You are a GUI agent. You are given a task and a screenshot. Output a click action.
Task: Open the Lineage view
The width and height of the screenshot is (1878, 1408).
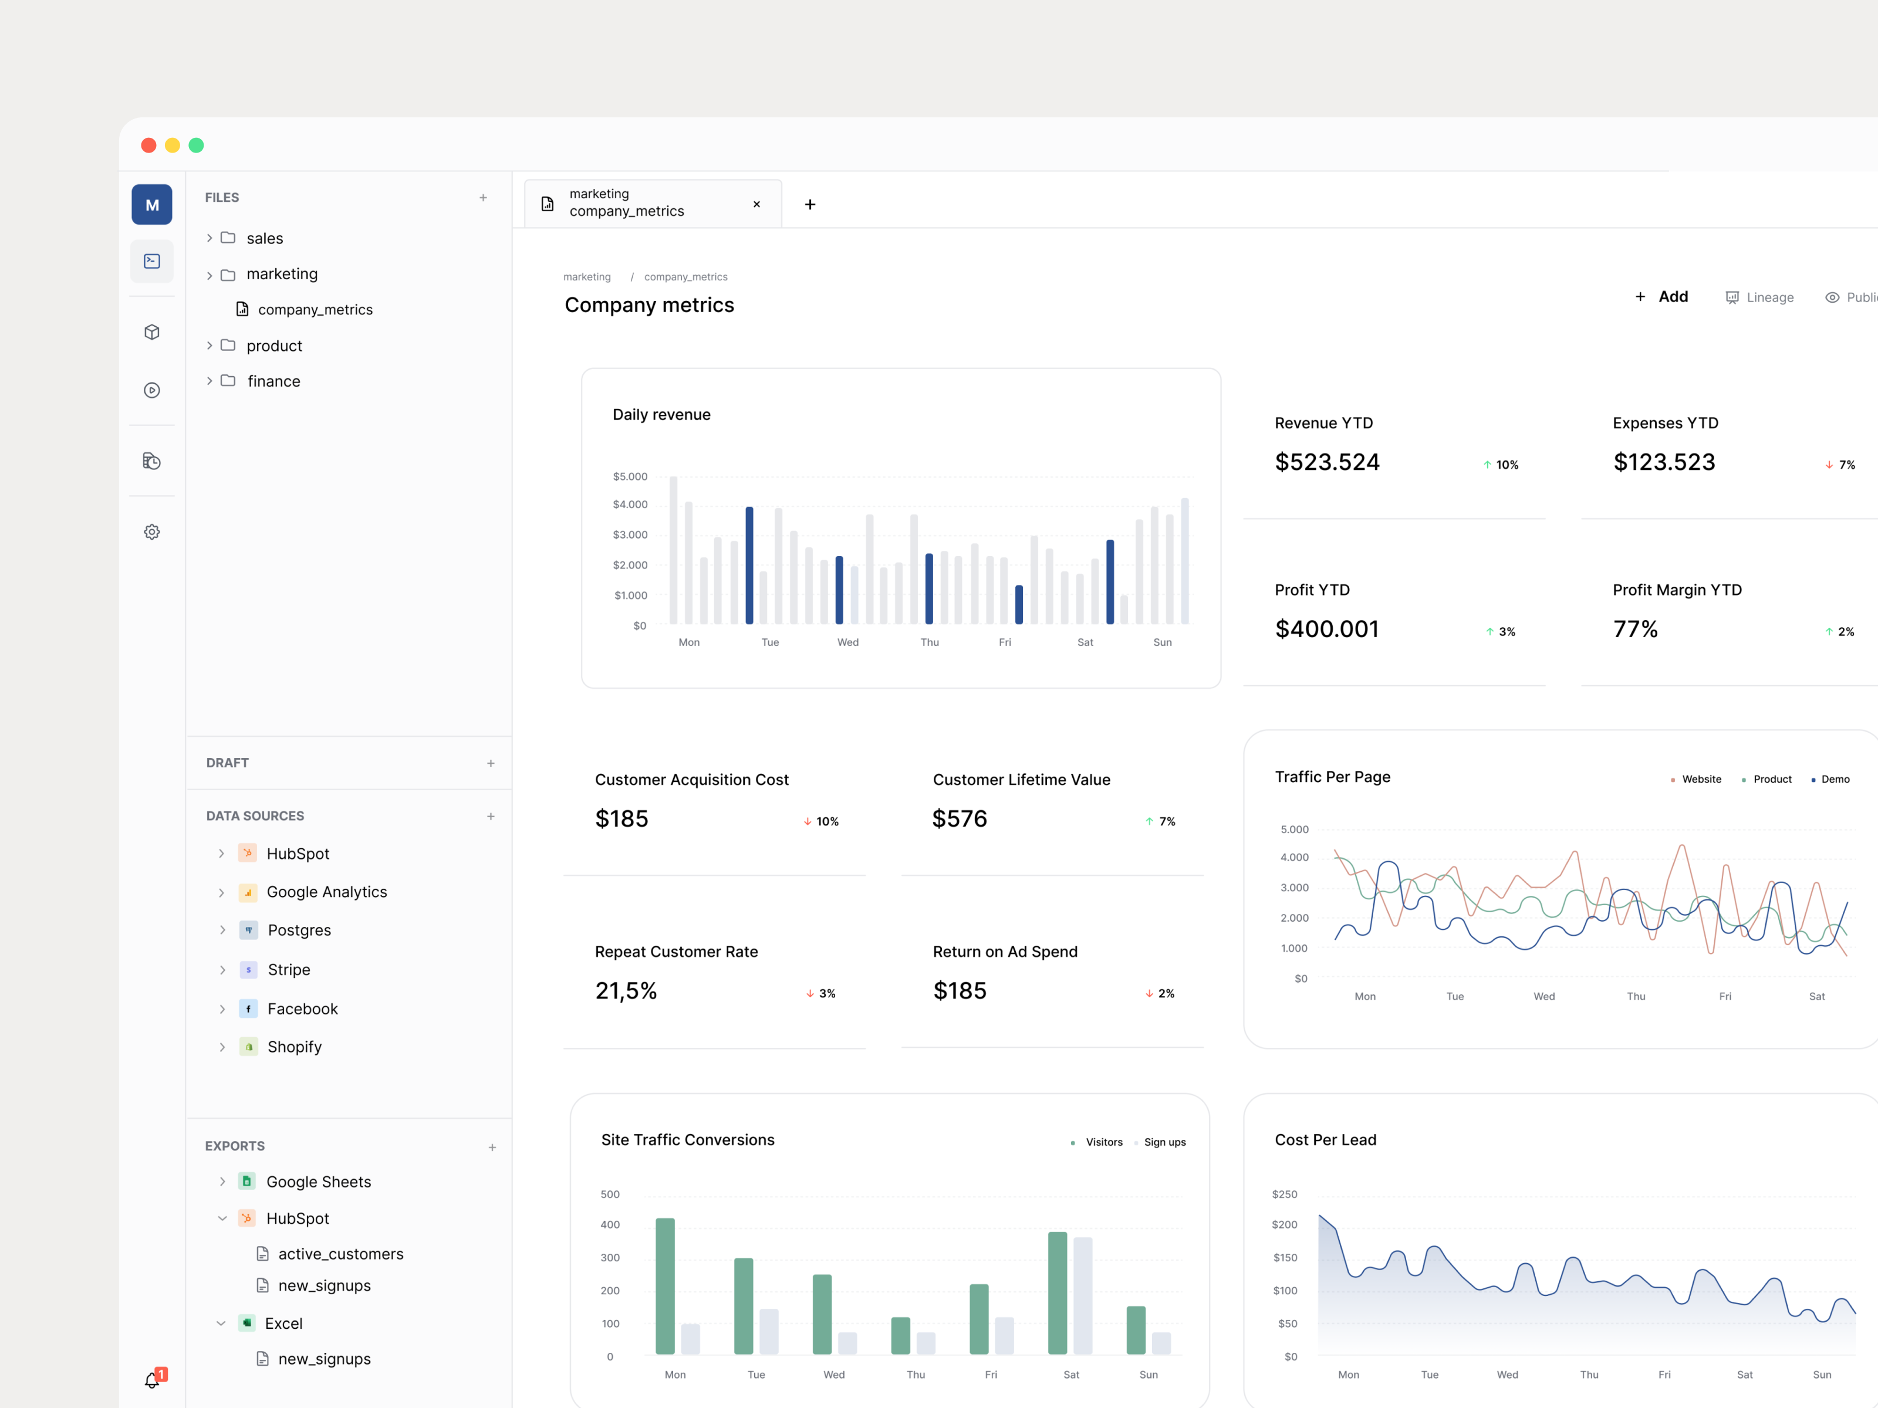point(1759,296)
